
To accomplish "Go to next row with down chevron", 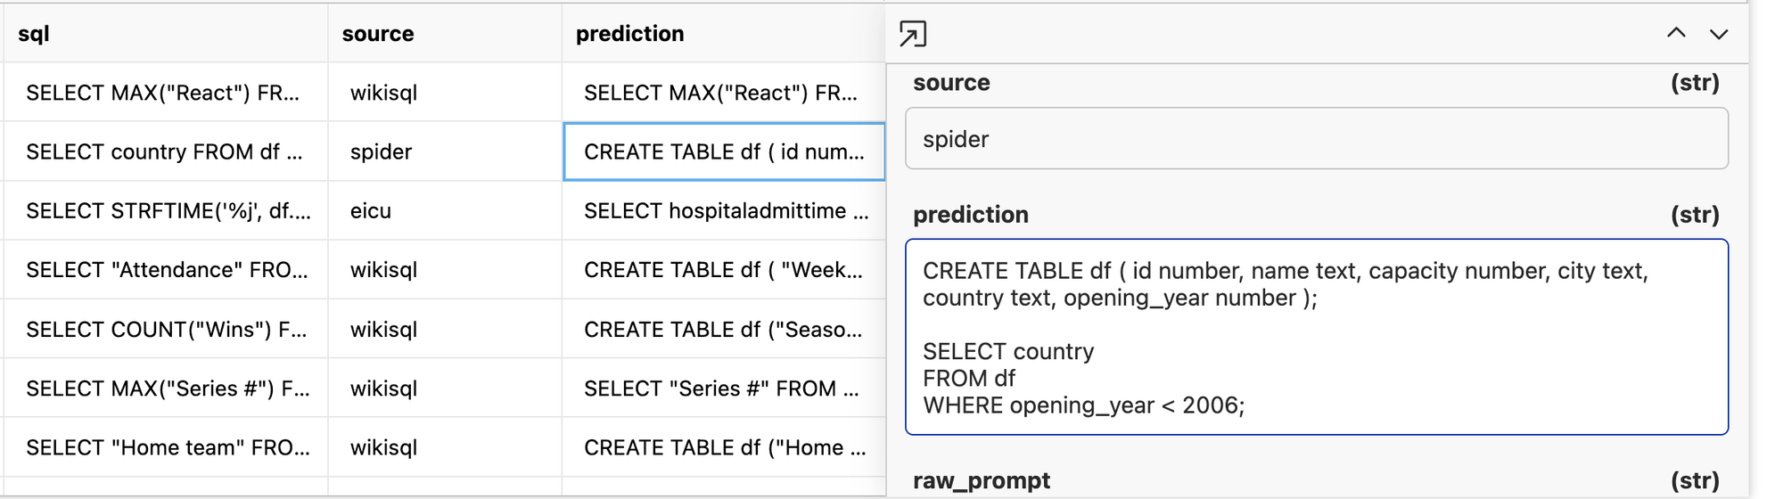I will [1719, 34].
